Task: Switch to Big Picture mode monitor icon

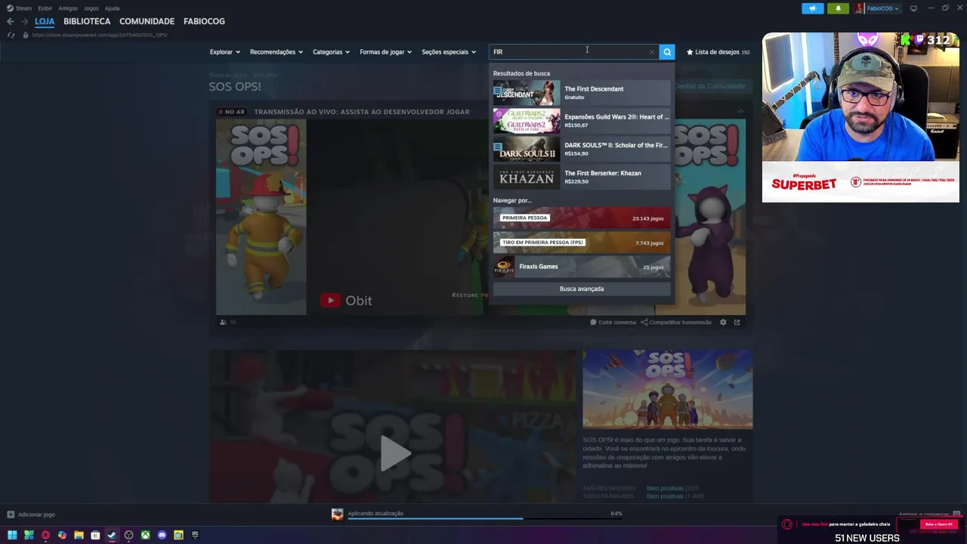Action: pyautogui.click(x=913, y=8)
